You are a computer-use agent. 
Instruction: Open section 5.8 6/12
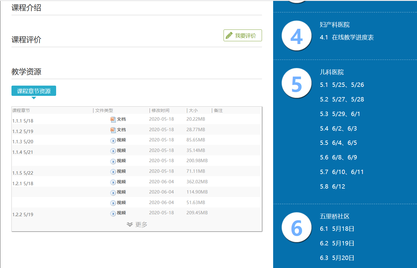click(x=332, y=187)
